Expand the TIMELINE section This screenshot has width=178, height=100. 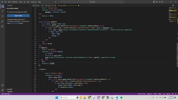tap(9, 92)
